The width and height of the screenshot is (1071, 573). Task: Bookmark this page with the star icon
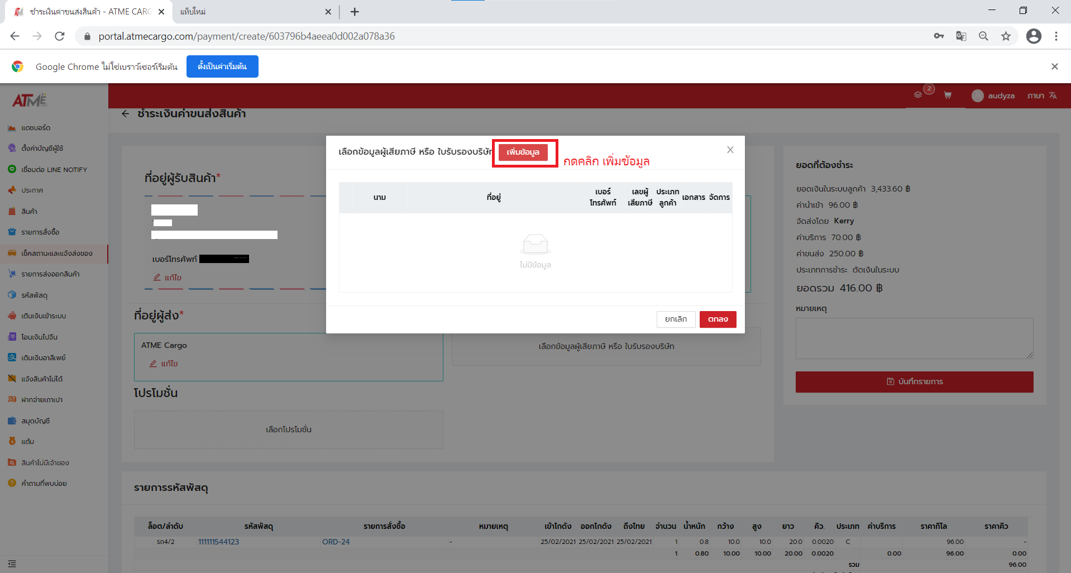coord(1006,36)
